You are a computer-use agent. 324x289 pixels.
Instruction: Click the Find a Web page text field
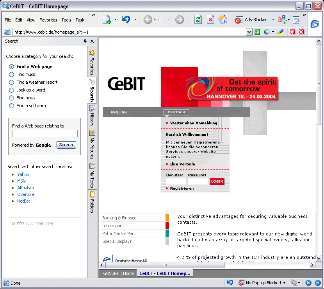click(x=45, y=133)
